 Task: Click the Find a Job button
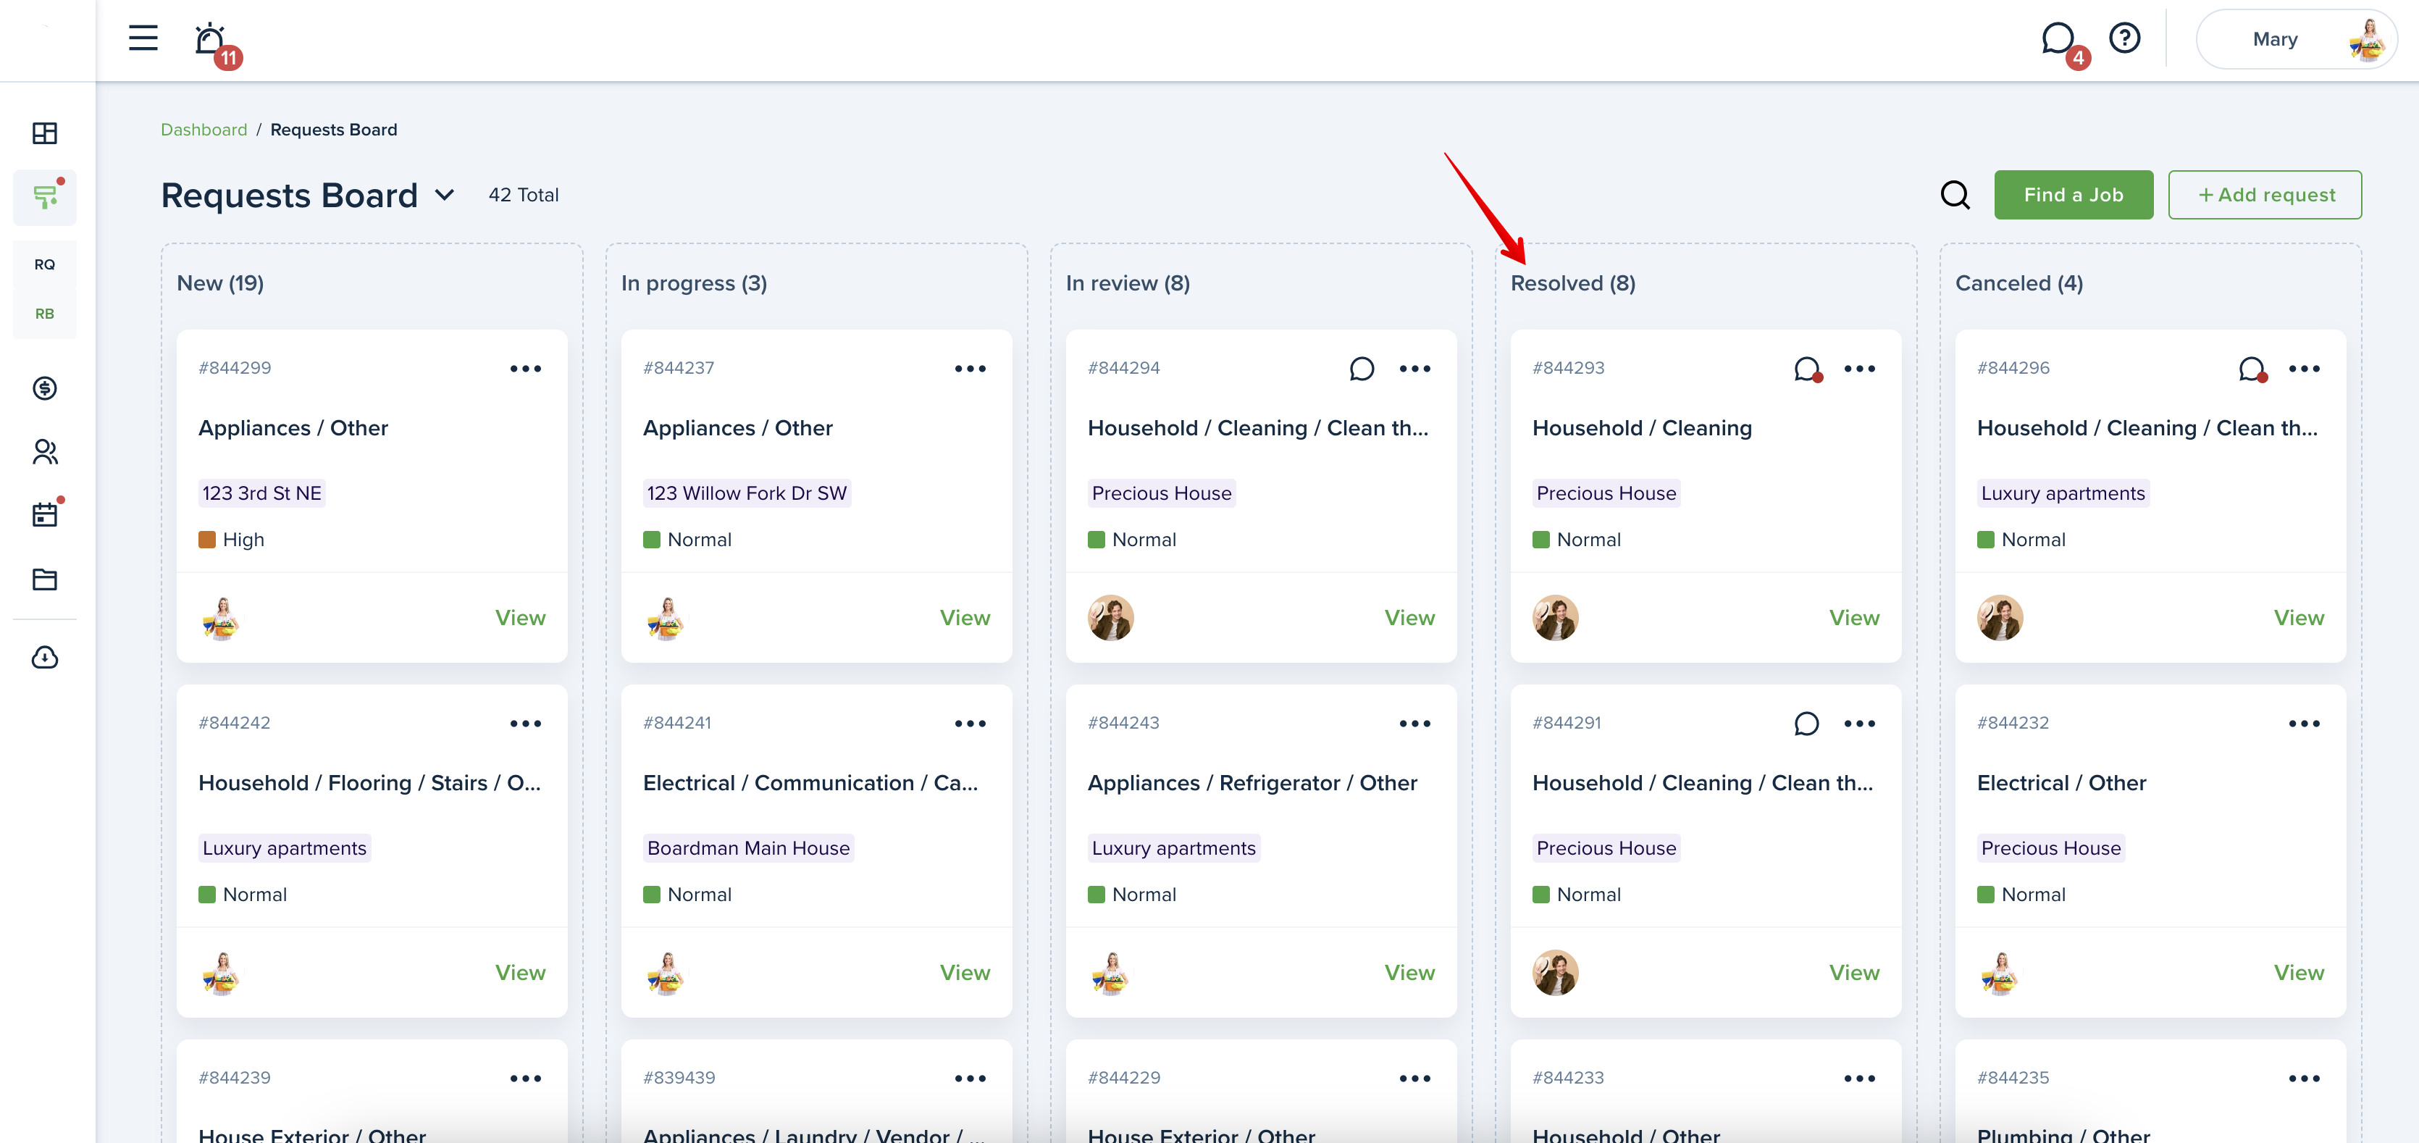pyautogui.click(x=2074, y=196)
